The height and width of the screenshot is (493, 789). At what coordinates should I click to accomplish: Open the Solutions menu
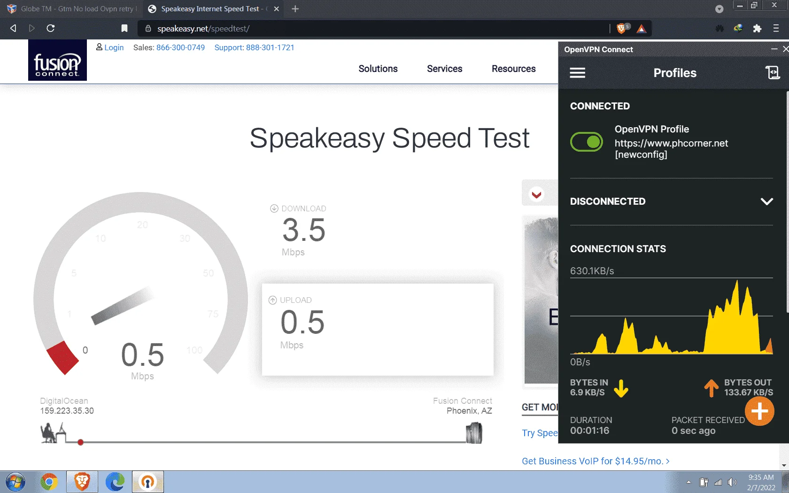pyautogui.click(x=378, y=69)
